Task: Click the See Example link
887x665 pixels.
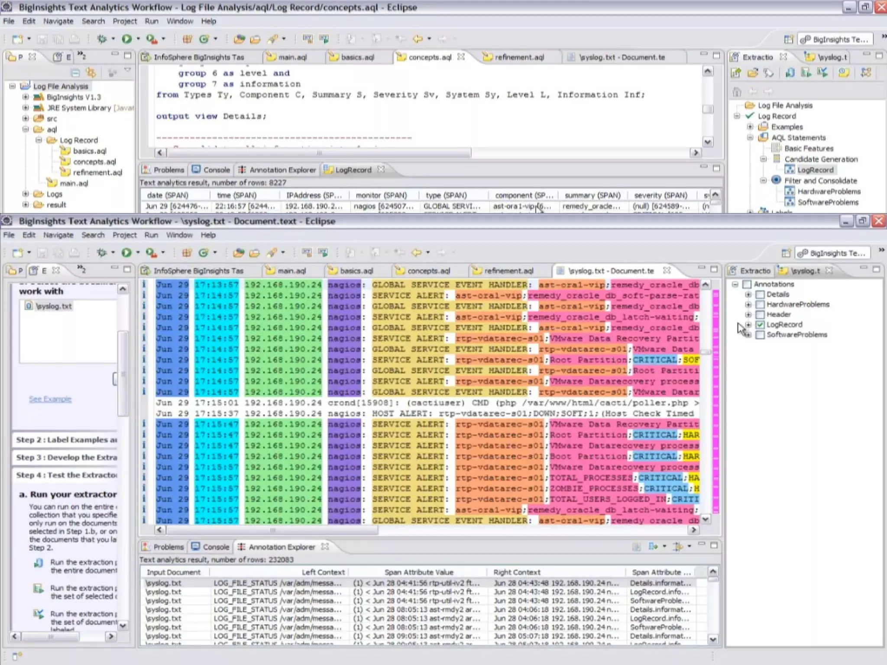Action: pyautogui.click(x=50, y=399)
